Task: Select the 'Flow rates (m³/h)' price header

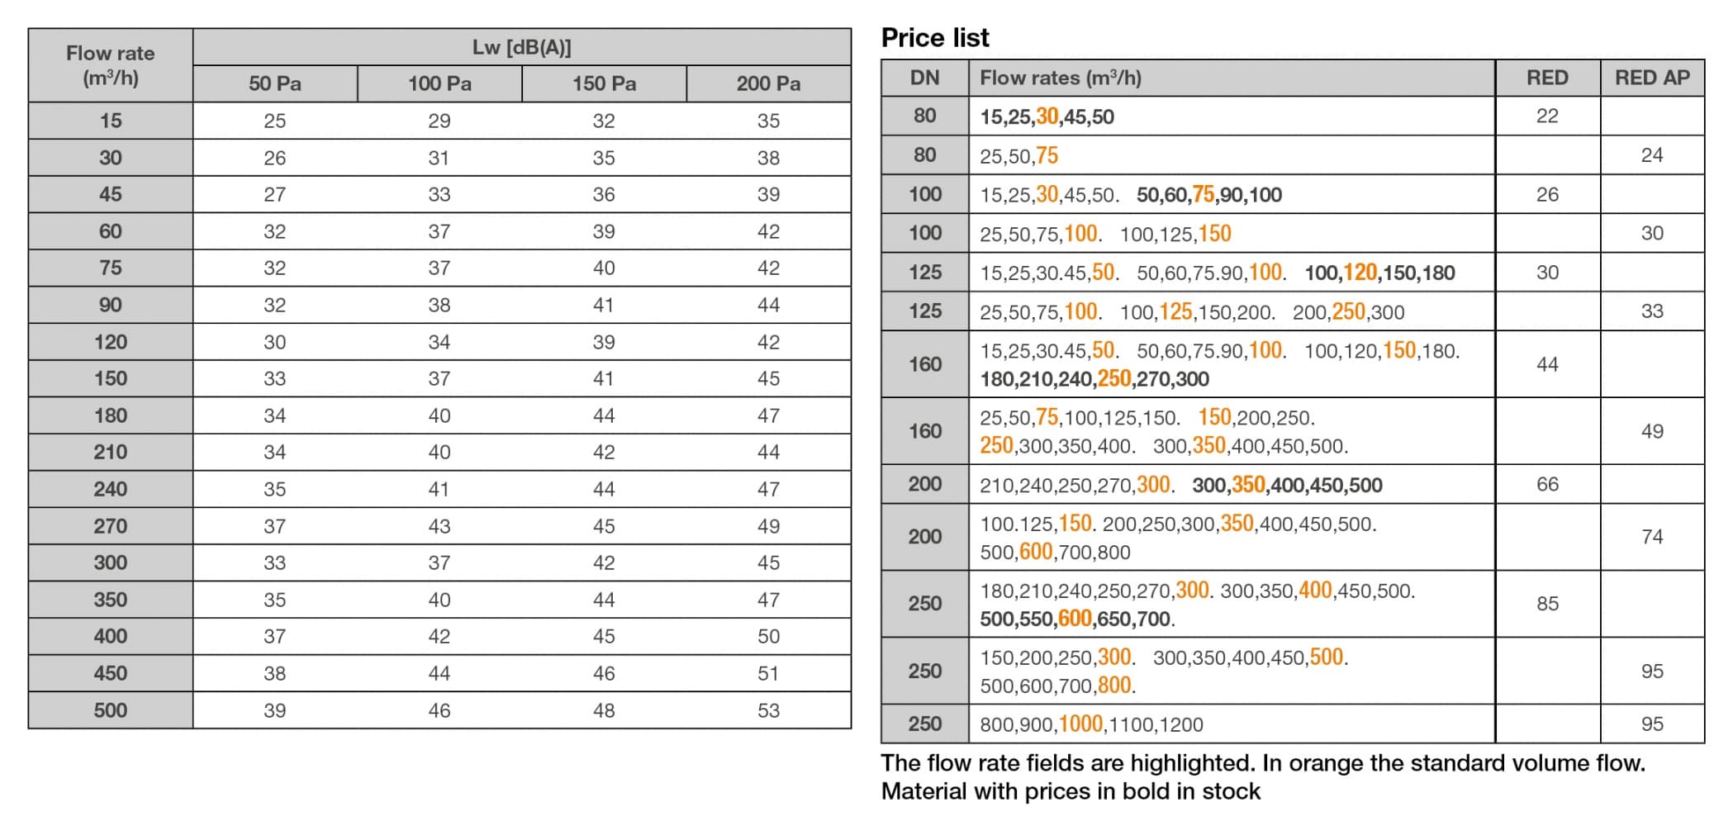Action: click(x=1061, y=78)
